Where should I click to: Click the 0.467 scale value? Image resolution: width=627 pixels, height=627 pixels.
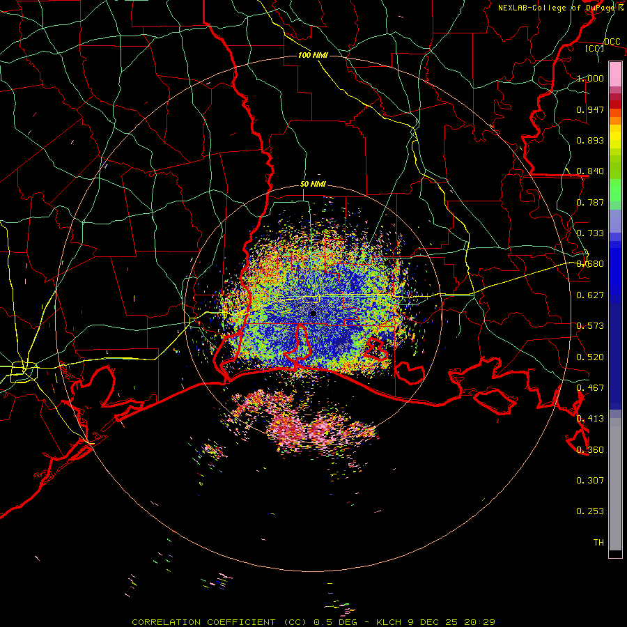pyautogui.click(x=590, y=388)
